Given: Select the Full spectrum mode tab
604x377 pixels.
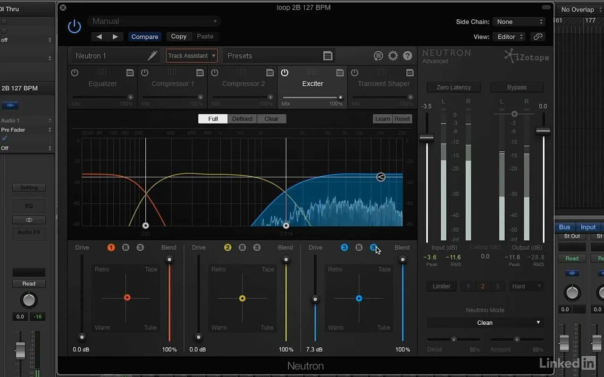Looking at the screenshot, I should click(x=213, y=119).
